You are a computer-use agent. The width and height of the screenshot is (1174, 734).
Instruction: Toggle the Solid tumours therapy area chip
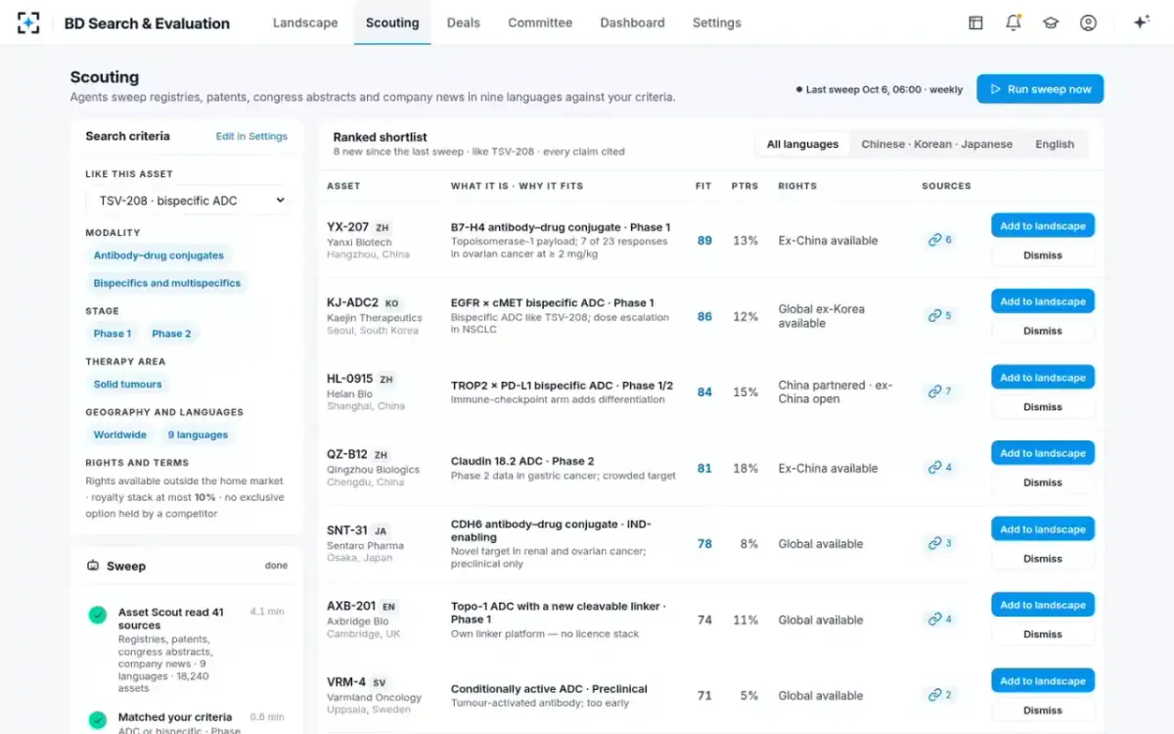tap(128, 385)
